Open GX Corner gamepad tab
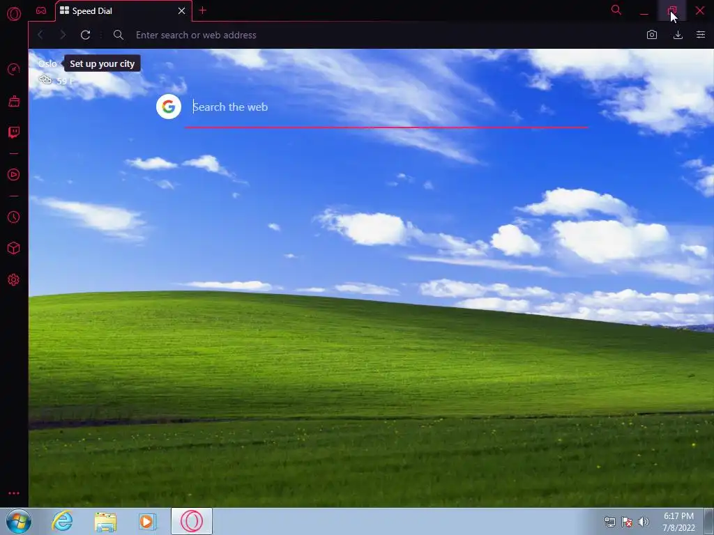This screenshot has height=535, width=714. [41, 10]
